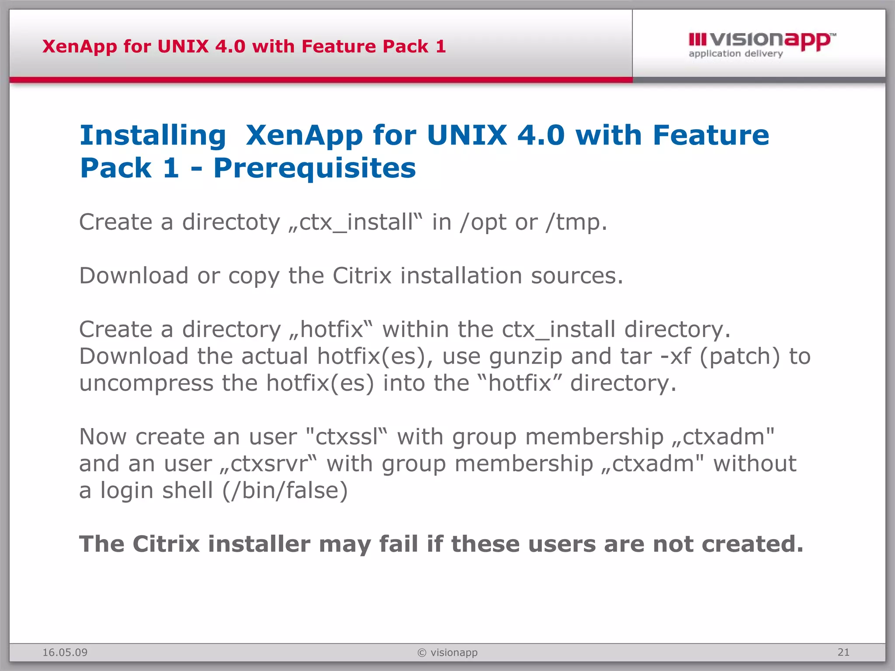The image size is (895, 671).
Task: Click the slide number '21'
Action: (x=843, y=652)
